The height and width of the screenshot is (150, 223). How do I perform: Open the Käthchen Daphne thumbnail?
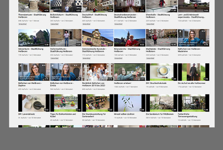[34, 72]
